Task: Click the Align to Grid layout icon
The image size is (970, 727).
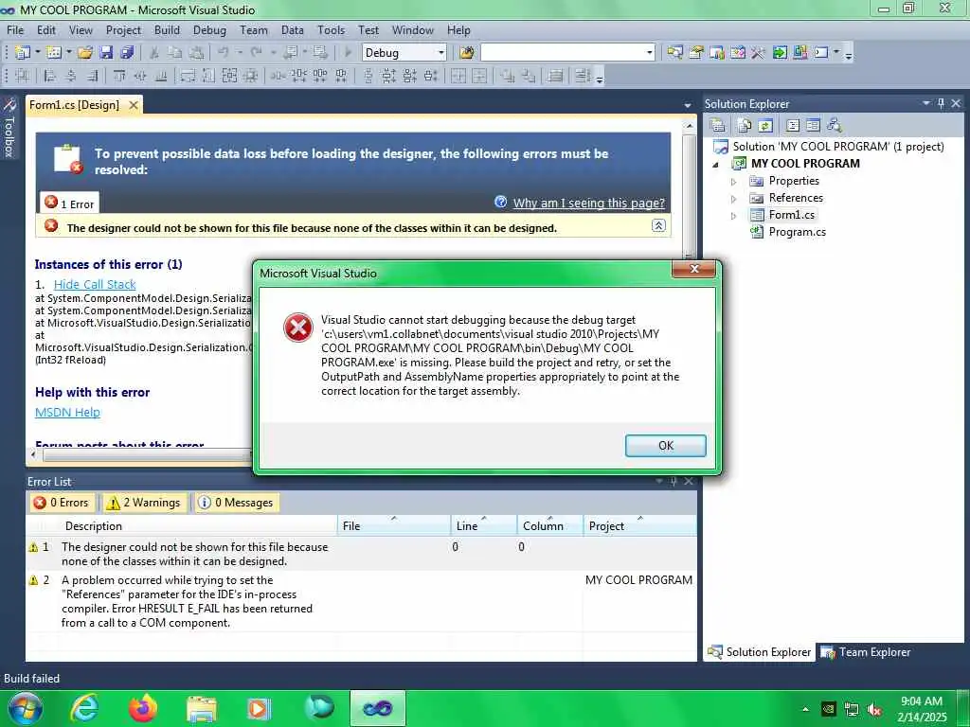Action: pyautogui.click(x=23, y=76)
